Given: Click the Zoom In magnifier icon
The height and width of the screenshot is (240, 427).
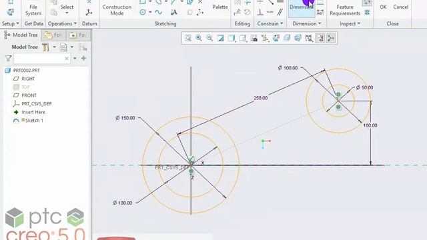Looking at the screenshot, I should tap(199, 38).
